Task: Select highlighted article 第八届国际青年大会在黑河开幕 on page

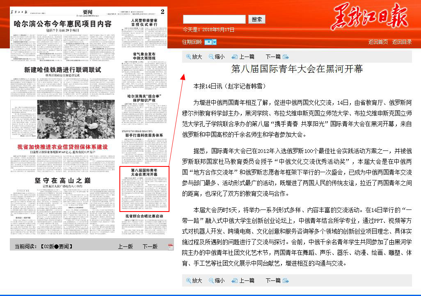Action: 144,172
